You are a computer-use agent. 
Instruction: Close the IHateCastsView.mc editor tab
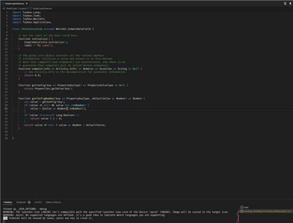click(27, 3)
